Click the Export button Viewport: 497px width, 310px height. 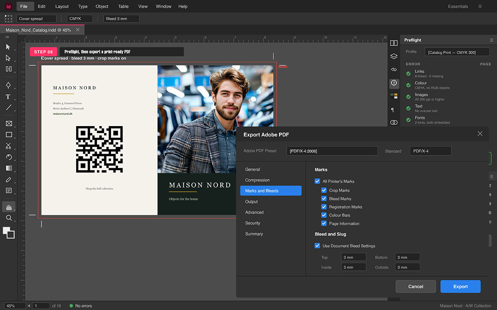(461, 286)
